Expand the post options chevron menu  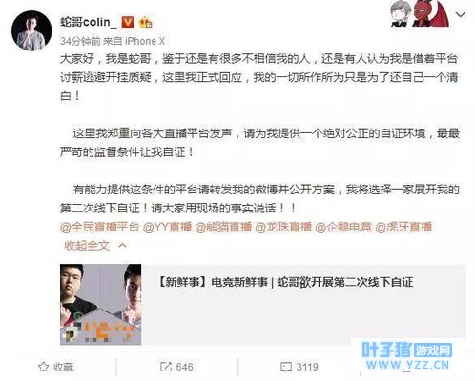[461, 14]
